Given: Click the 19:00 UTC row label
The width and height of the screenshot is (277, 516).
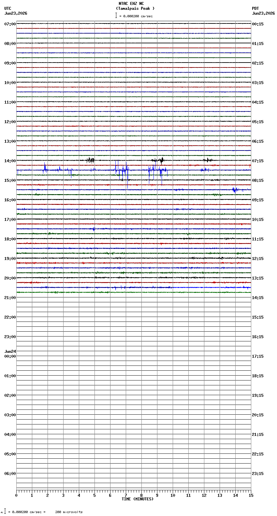Looking at the screenshot, I should coord(10,259).
